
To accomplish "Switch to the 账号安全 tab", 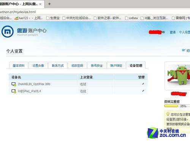I will (x=97, y=66).
